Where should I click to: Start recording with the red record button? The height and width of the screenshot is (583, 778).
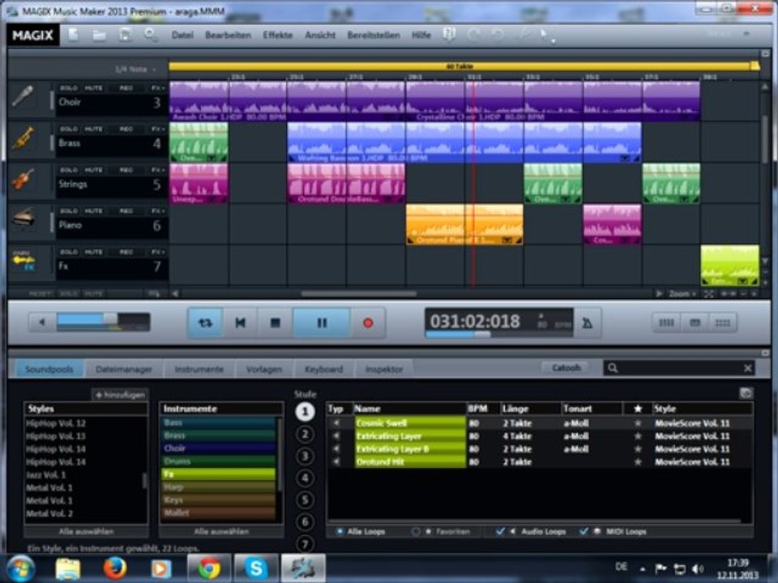[368, 323]
